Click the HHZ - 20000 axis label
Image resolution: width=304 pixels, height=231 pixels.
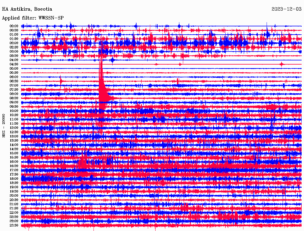tap(4, 126)
